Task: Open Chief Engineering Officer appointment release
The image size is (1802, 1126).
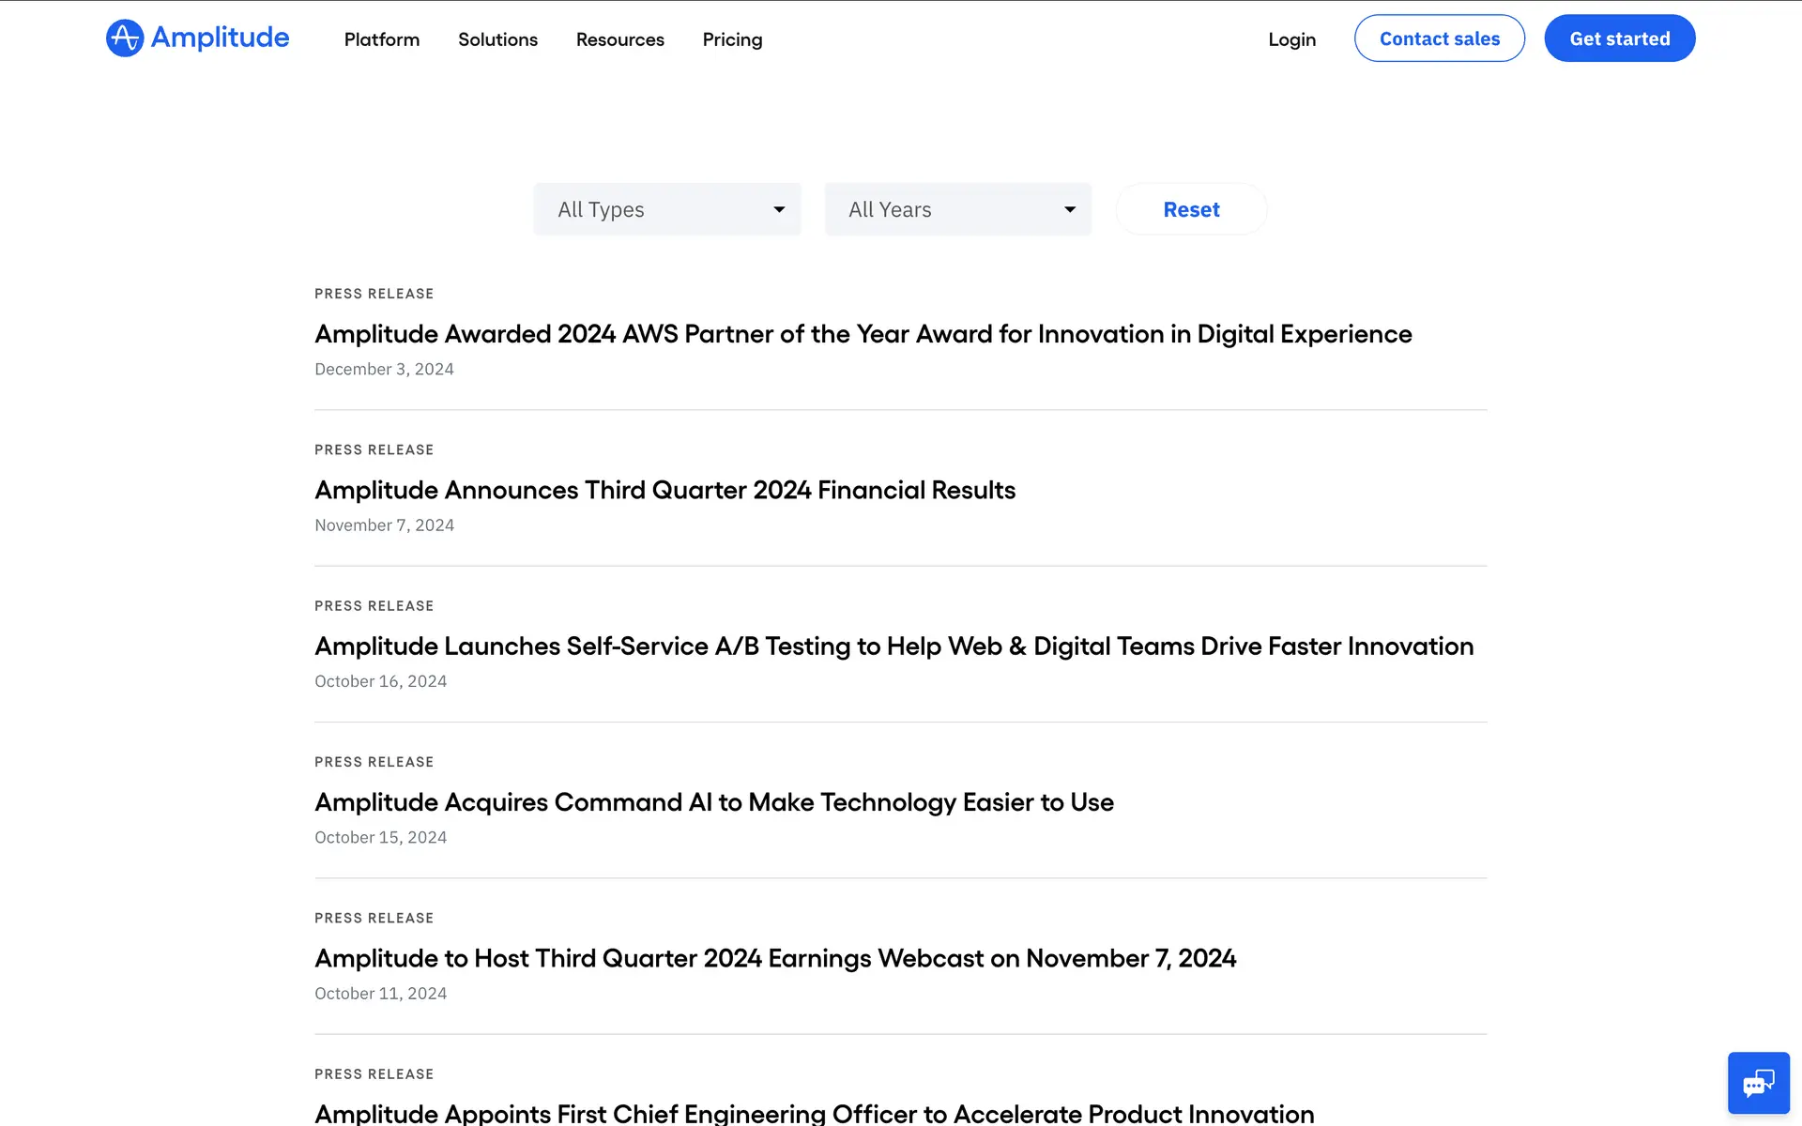Action: tap(814, 1114)
